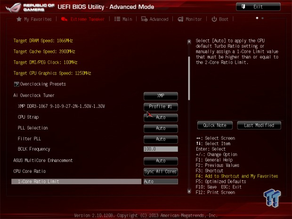Open the ASUS MultiCore Enhancement dropdown
Image resolution: width=292 pixels, height=219 pixels.
(x=161, y=161)
